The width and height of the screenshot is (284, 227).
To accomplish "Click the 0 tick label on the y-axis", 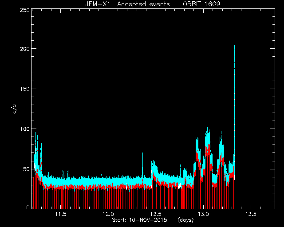I will click(x=28, y=207).
